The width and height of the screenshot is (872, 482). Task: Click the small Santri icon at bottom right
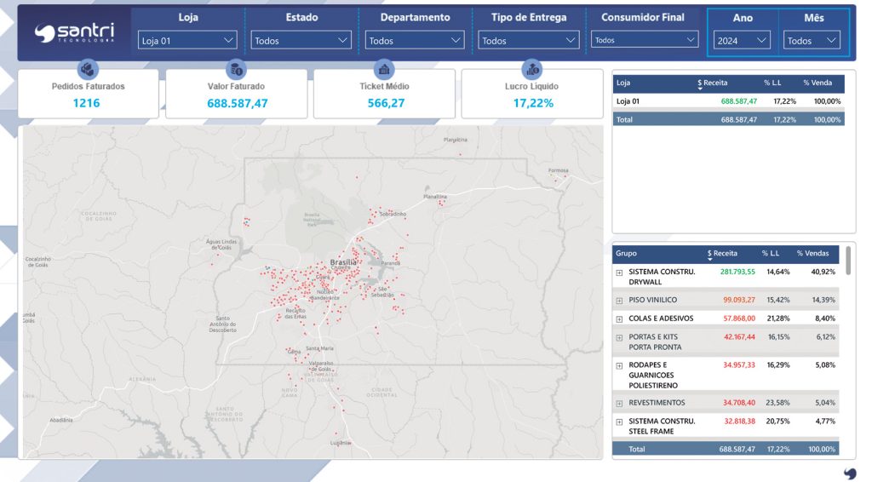coord(849,473)
